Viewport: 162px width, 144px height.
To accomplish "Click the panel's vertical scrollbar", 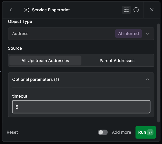I will (x=158, y=72).
